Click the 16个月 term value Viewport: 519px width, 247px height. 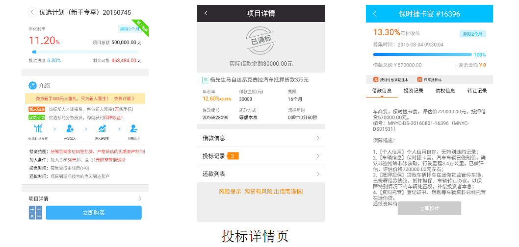(x=295, y=99)
